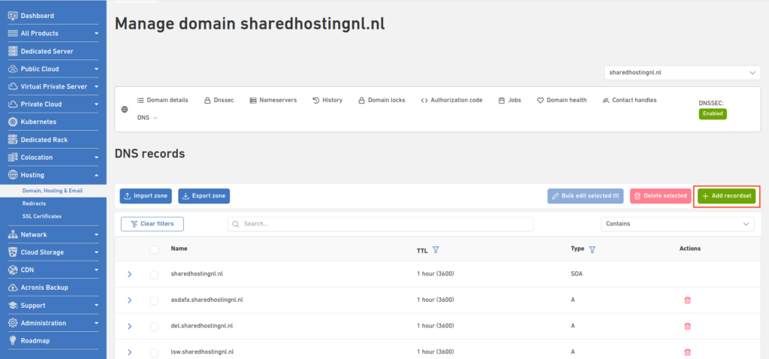Image resolution: width=769 pixels, height=359 pixels.
Task: Click the Support graduation cap icon
Action: (x=13, y=305)
